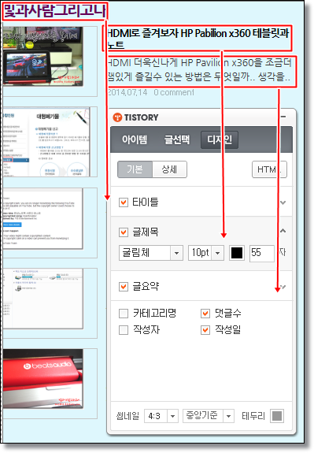The image size is (314, 453).
Task: Enable the 작성자 checkbox
Action: point(124,330)
